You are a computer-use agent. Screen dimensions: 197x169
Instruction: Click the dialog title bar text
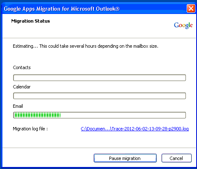62,9
